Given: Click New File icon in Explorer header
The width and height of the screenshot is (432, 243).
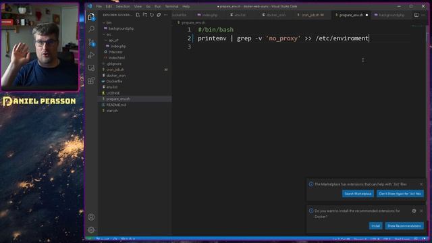Looking at the screenshot, I should coord(138,15).
